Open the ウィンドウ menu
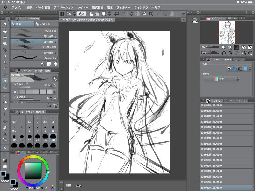The image size is (255, 191). 141,7
